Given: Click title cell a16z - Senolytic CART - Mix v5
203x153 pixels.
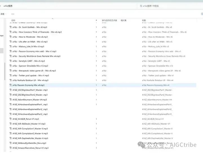Looking at the screenshot, I should pyautogui.click(x=156, y=61).
